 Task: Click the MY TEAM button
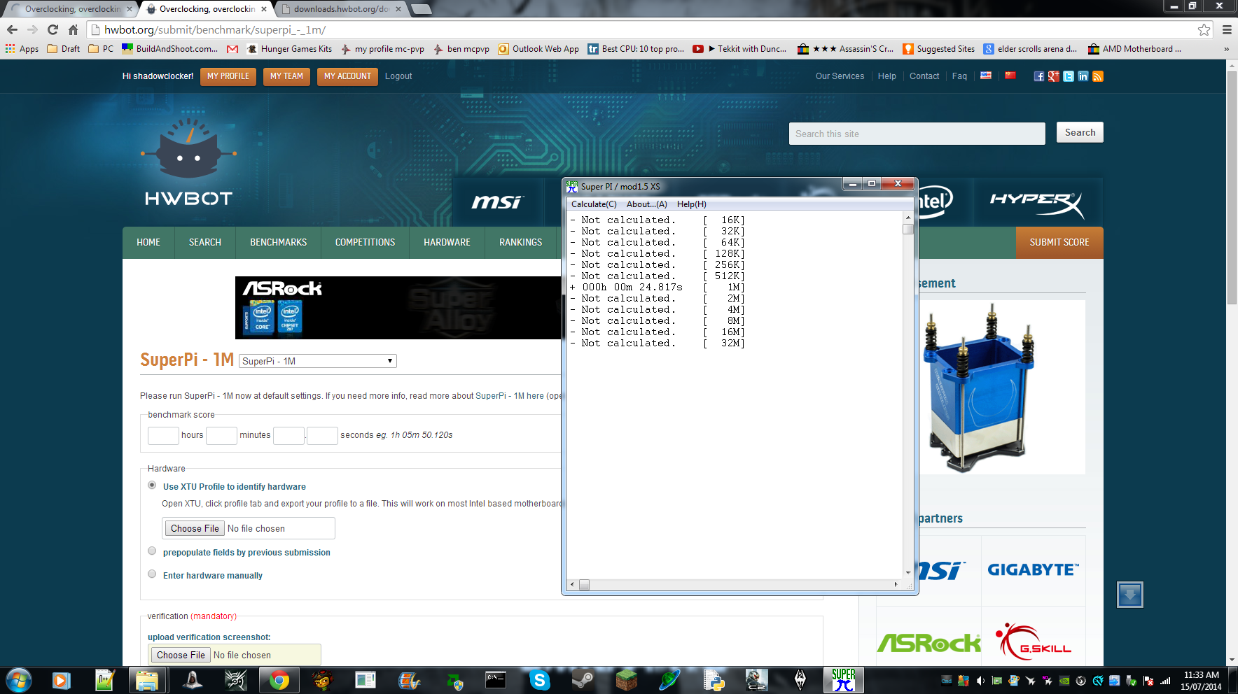[x=286, y=76]
